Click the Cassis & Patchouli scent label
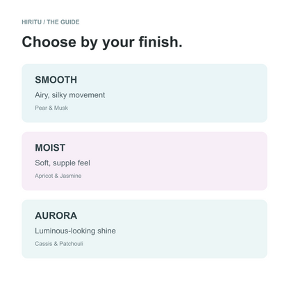The height and width of the screenshot is (289, 289). (59, 244)
